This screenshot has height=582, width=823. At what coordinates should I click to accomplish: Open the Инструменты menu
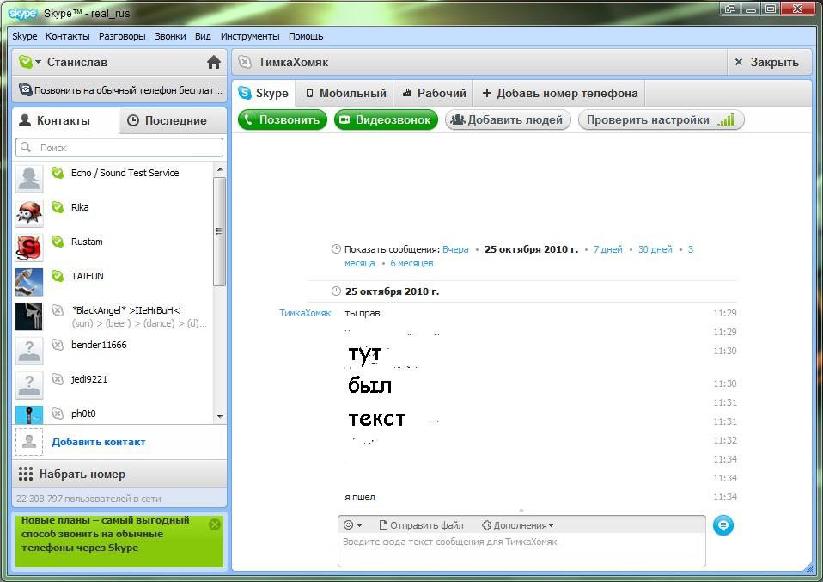click(x=250, y=36)
